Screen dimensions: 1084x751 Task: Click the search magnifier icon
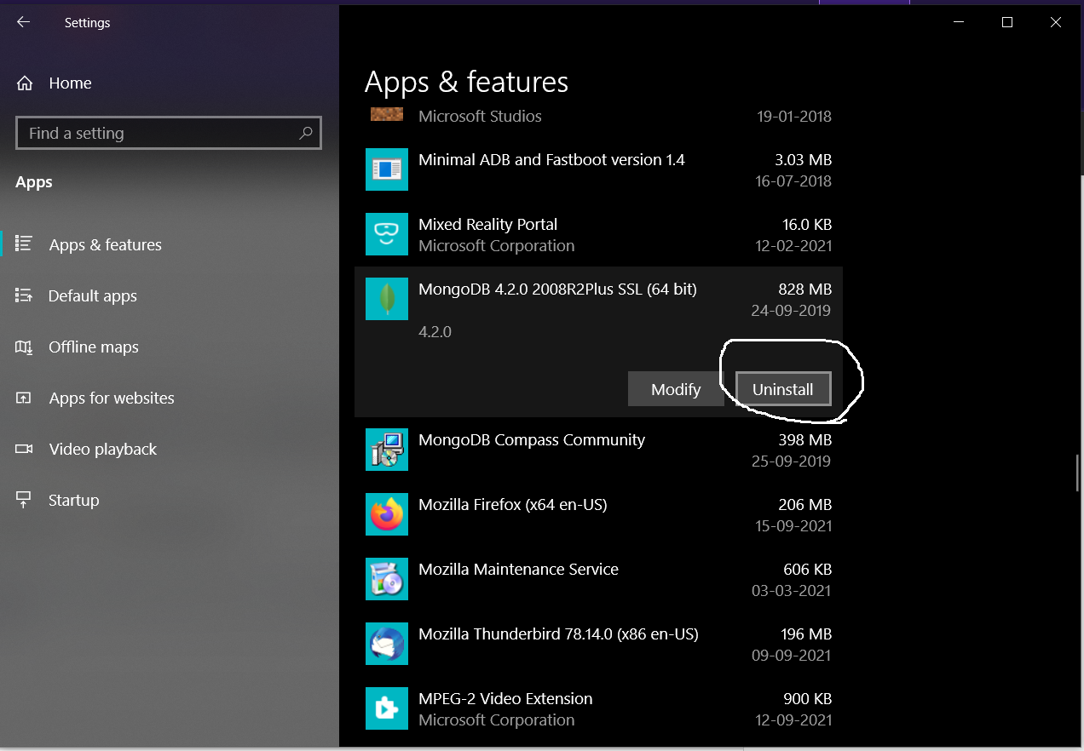[x=306, y=133]
